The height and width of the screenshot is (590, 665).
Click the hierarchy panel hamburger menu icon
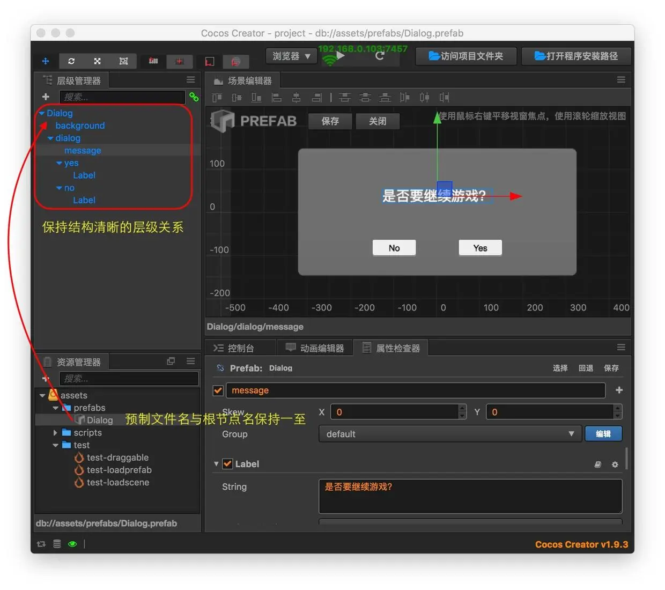pyautogui.click(x=190, y=79)
